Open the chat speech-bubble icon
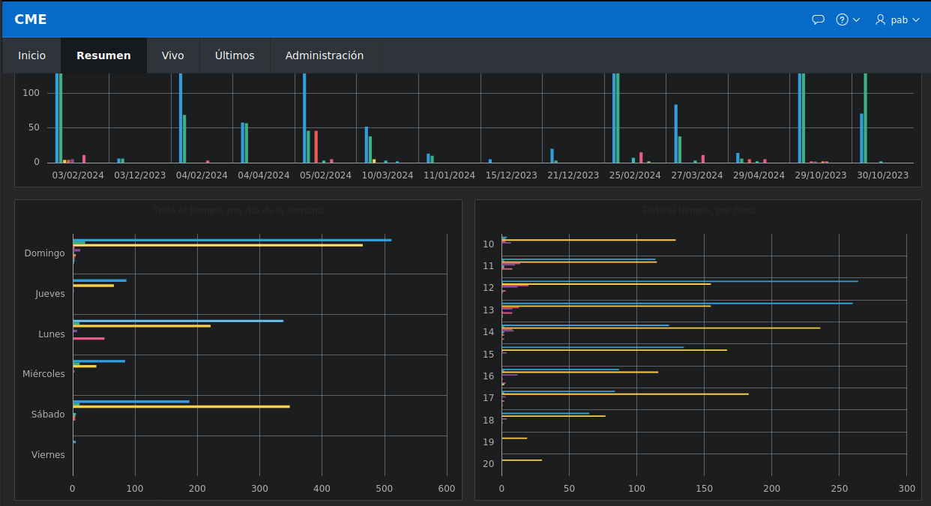The image size is (931, 506). [x=818, y=19]
